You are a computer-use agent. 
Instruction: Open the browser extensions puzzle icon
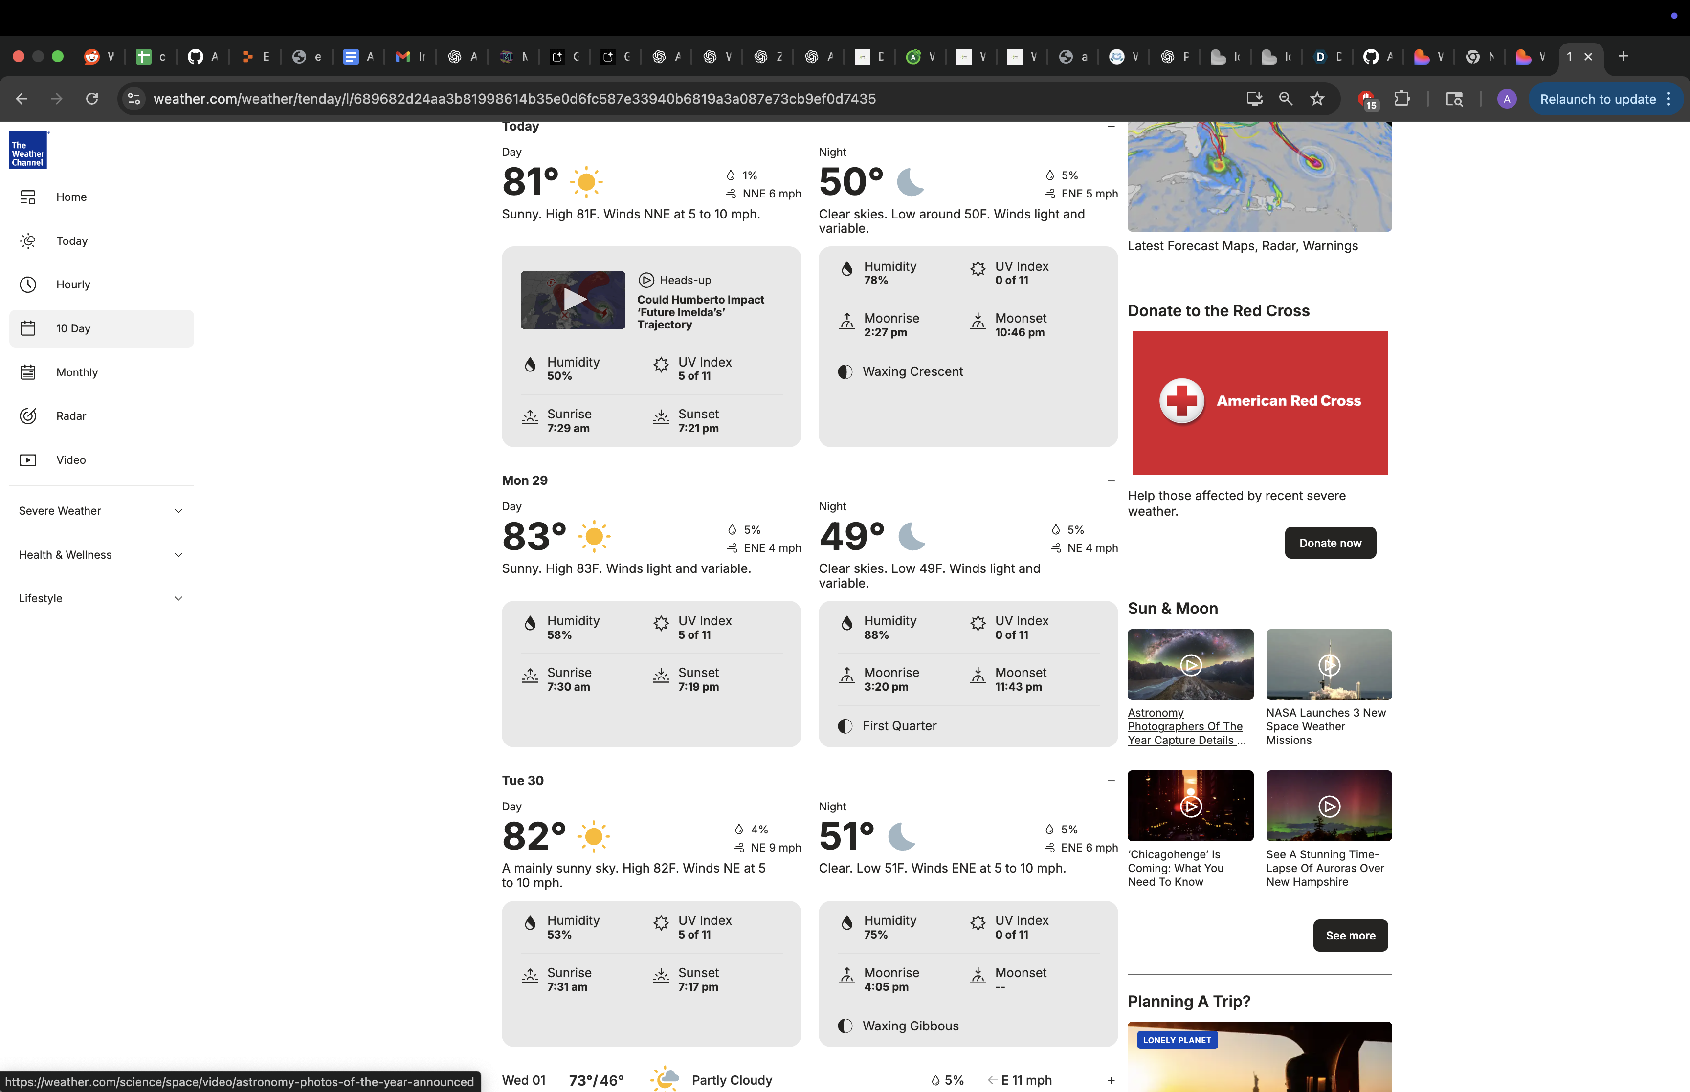coord(1402,99)
